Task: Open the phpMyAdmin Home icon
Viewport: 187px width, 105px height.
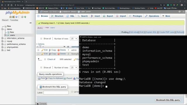Action: click(11, 17)
